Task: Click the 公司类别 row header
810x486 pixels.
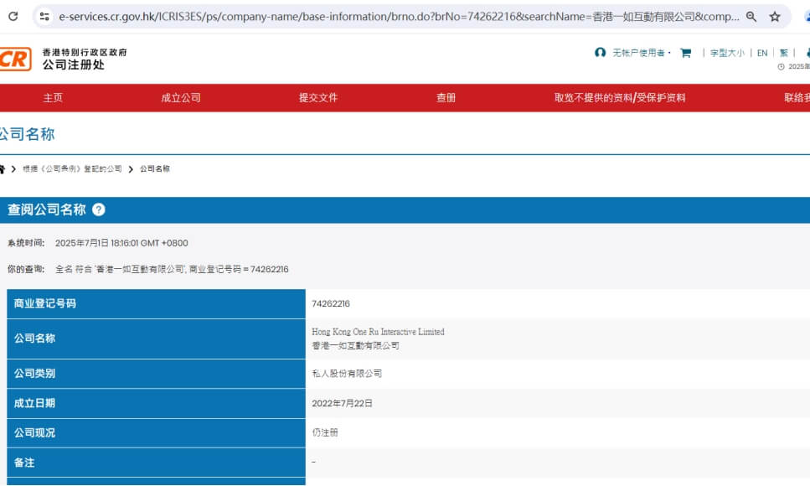Action: coord(156,373)
